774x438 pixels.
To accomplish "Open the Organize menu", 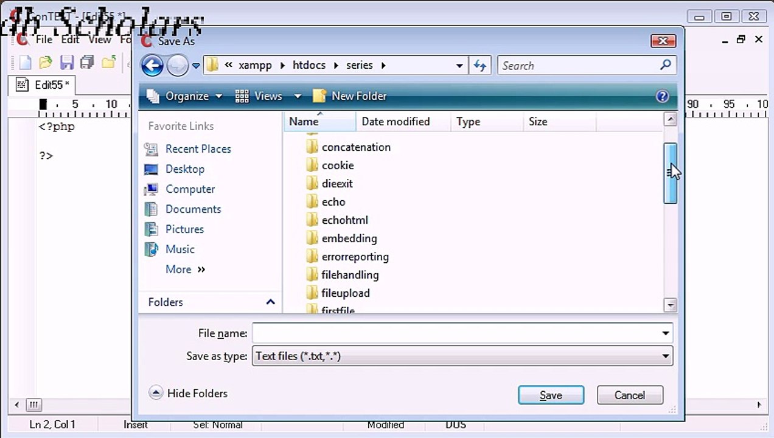I will pos(184,96).
